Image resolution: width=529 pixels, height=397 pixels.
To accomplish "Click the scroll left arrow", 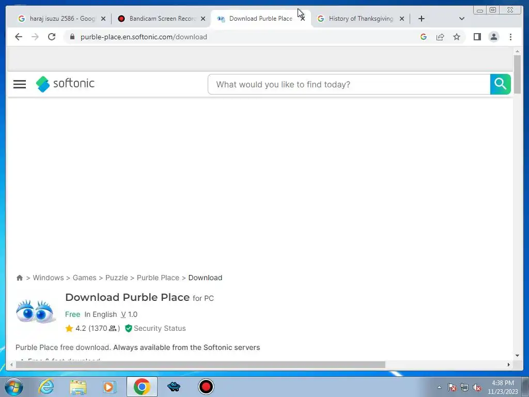I will click(11, 364).
